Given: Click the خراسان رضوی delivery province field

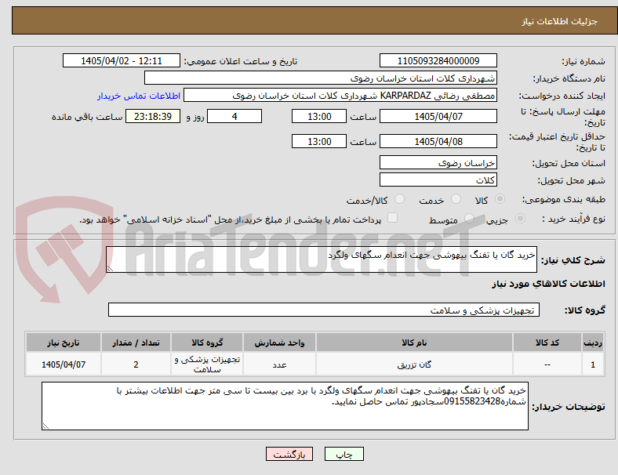Looking at the screenshot, I should [438, 163].
